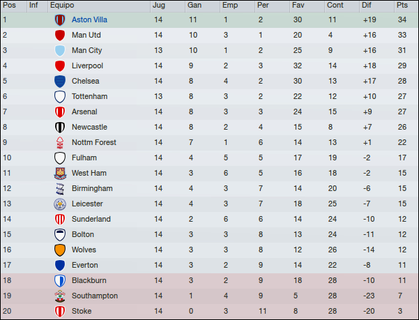This screenshot has width=419, height=320.
Task: Select the Birmingham crest icon
Action: tap(60, 188)
